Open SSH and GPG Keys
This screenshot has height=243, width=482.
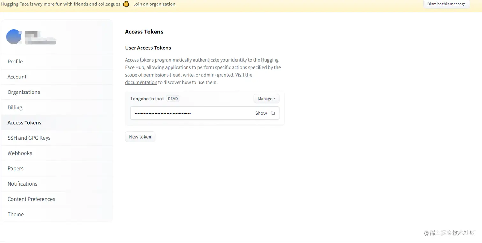pyautogui.click(x=29, y=138)
